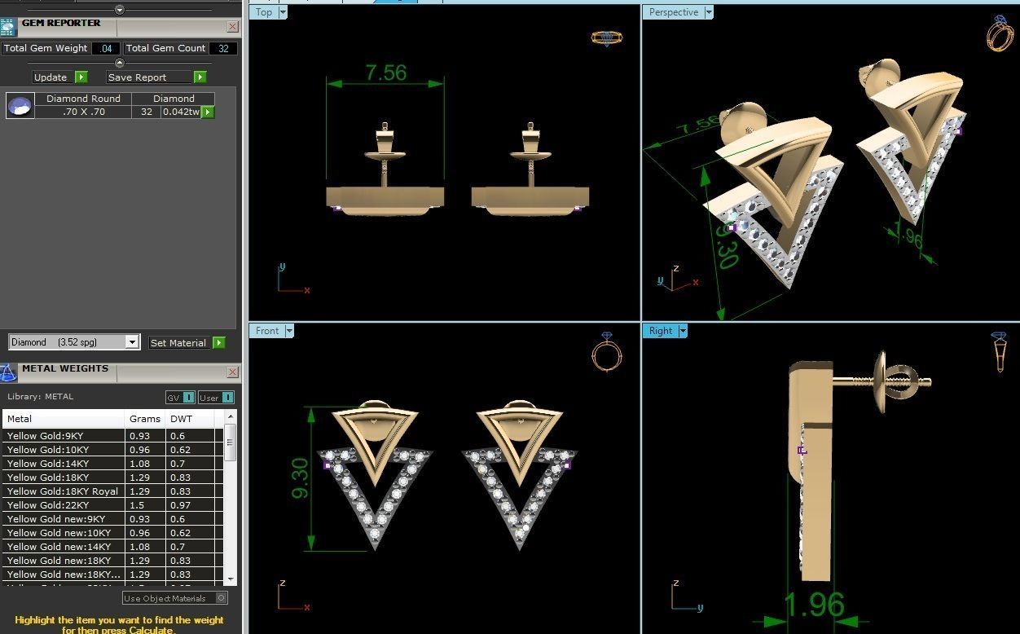The height and width of the screenshot is (634, 1020).
Task: Collapse section using arrow below Total Gem Weight
Action: coord(120,63)
